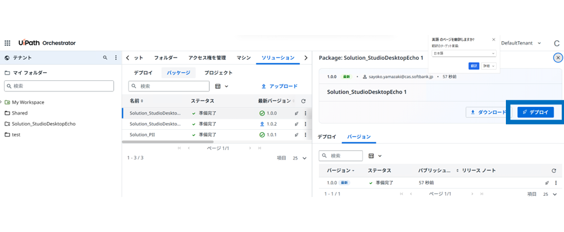Expand the My Workspace folder

2,102
